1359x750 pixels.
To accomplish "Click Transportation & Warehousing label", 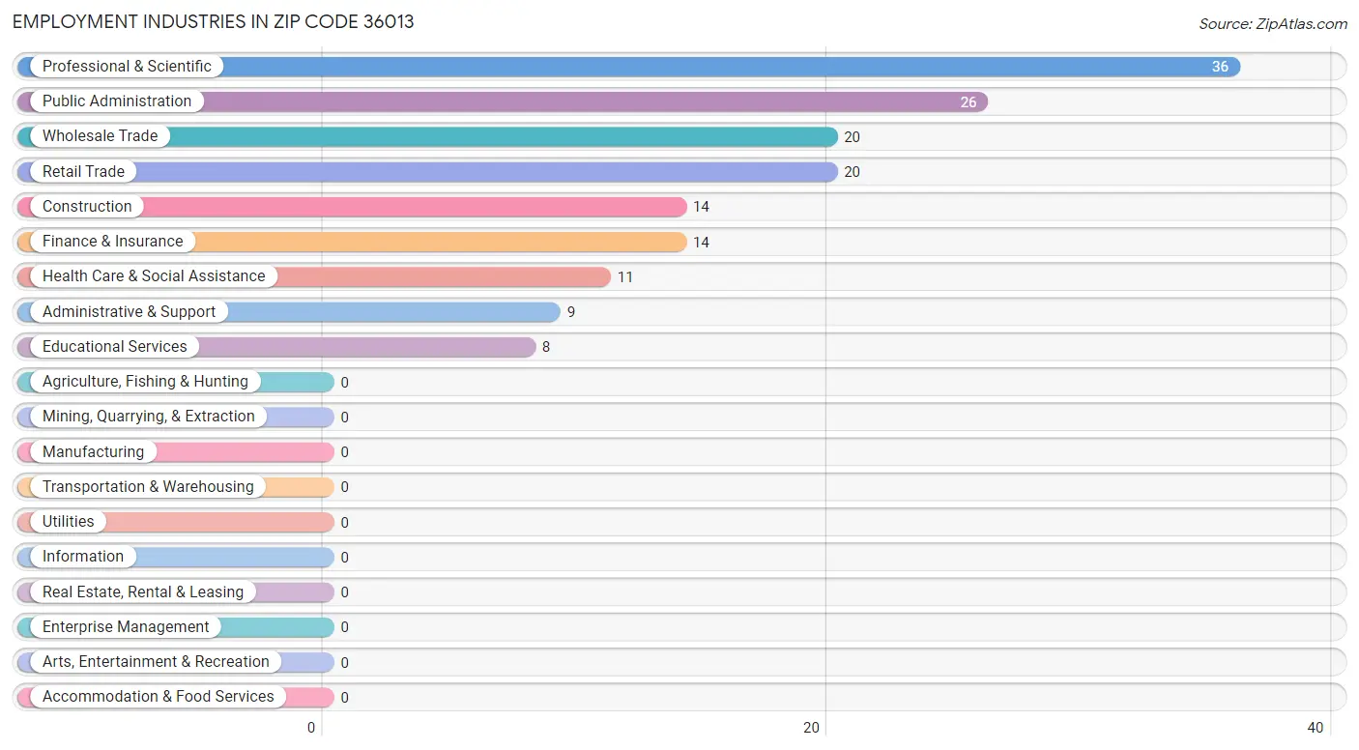I will point(148,487).
